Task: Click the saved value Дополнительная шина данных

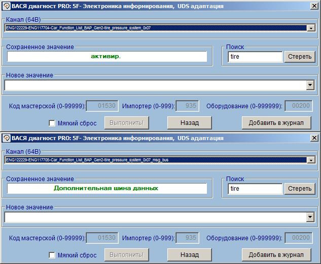Action: (107, 189)
